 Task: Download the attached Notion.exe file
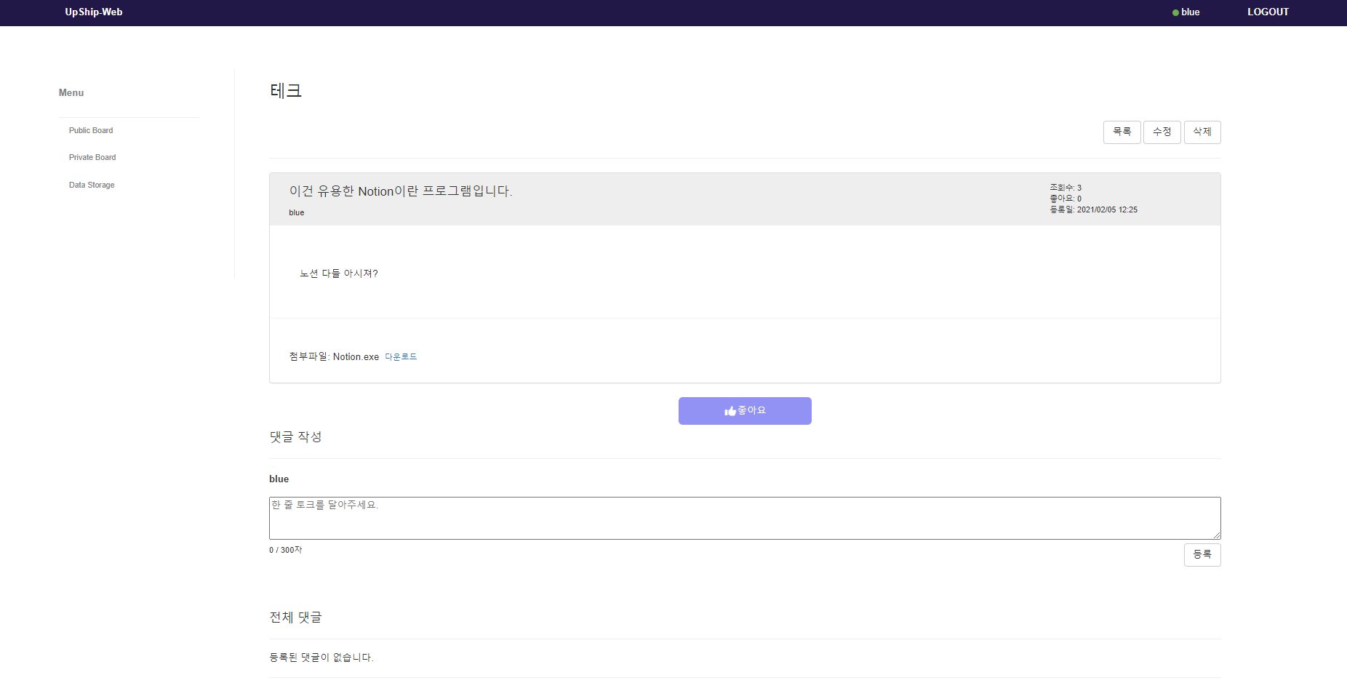(x=401, y=356)
